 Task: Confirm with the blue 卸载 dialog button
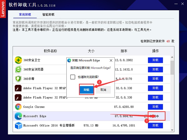tap(86, 90)
